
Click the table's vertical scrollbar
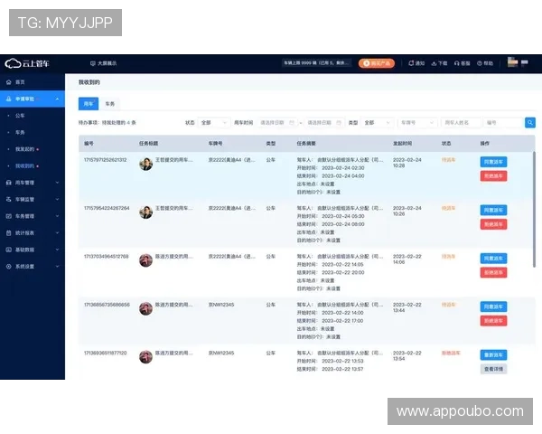click(x=534, y=210)
